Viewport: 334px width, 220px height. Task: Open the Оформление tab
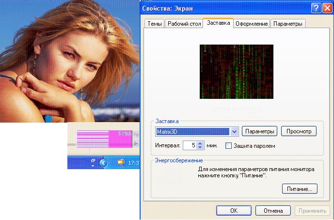click(x=252, y=24)
